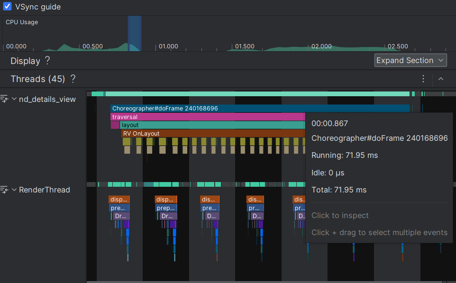Click the help icon beside Threads (45)
Screen dimensions: 456x283
[73, 79]
